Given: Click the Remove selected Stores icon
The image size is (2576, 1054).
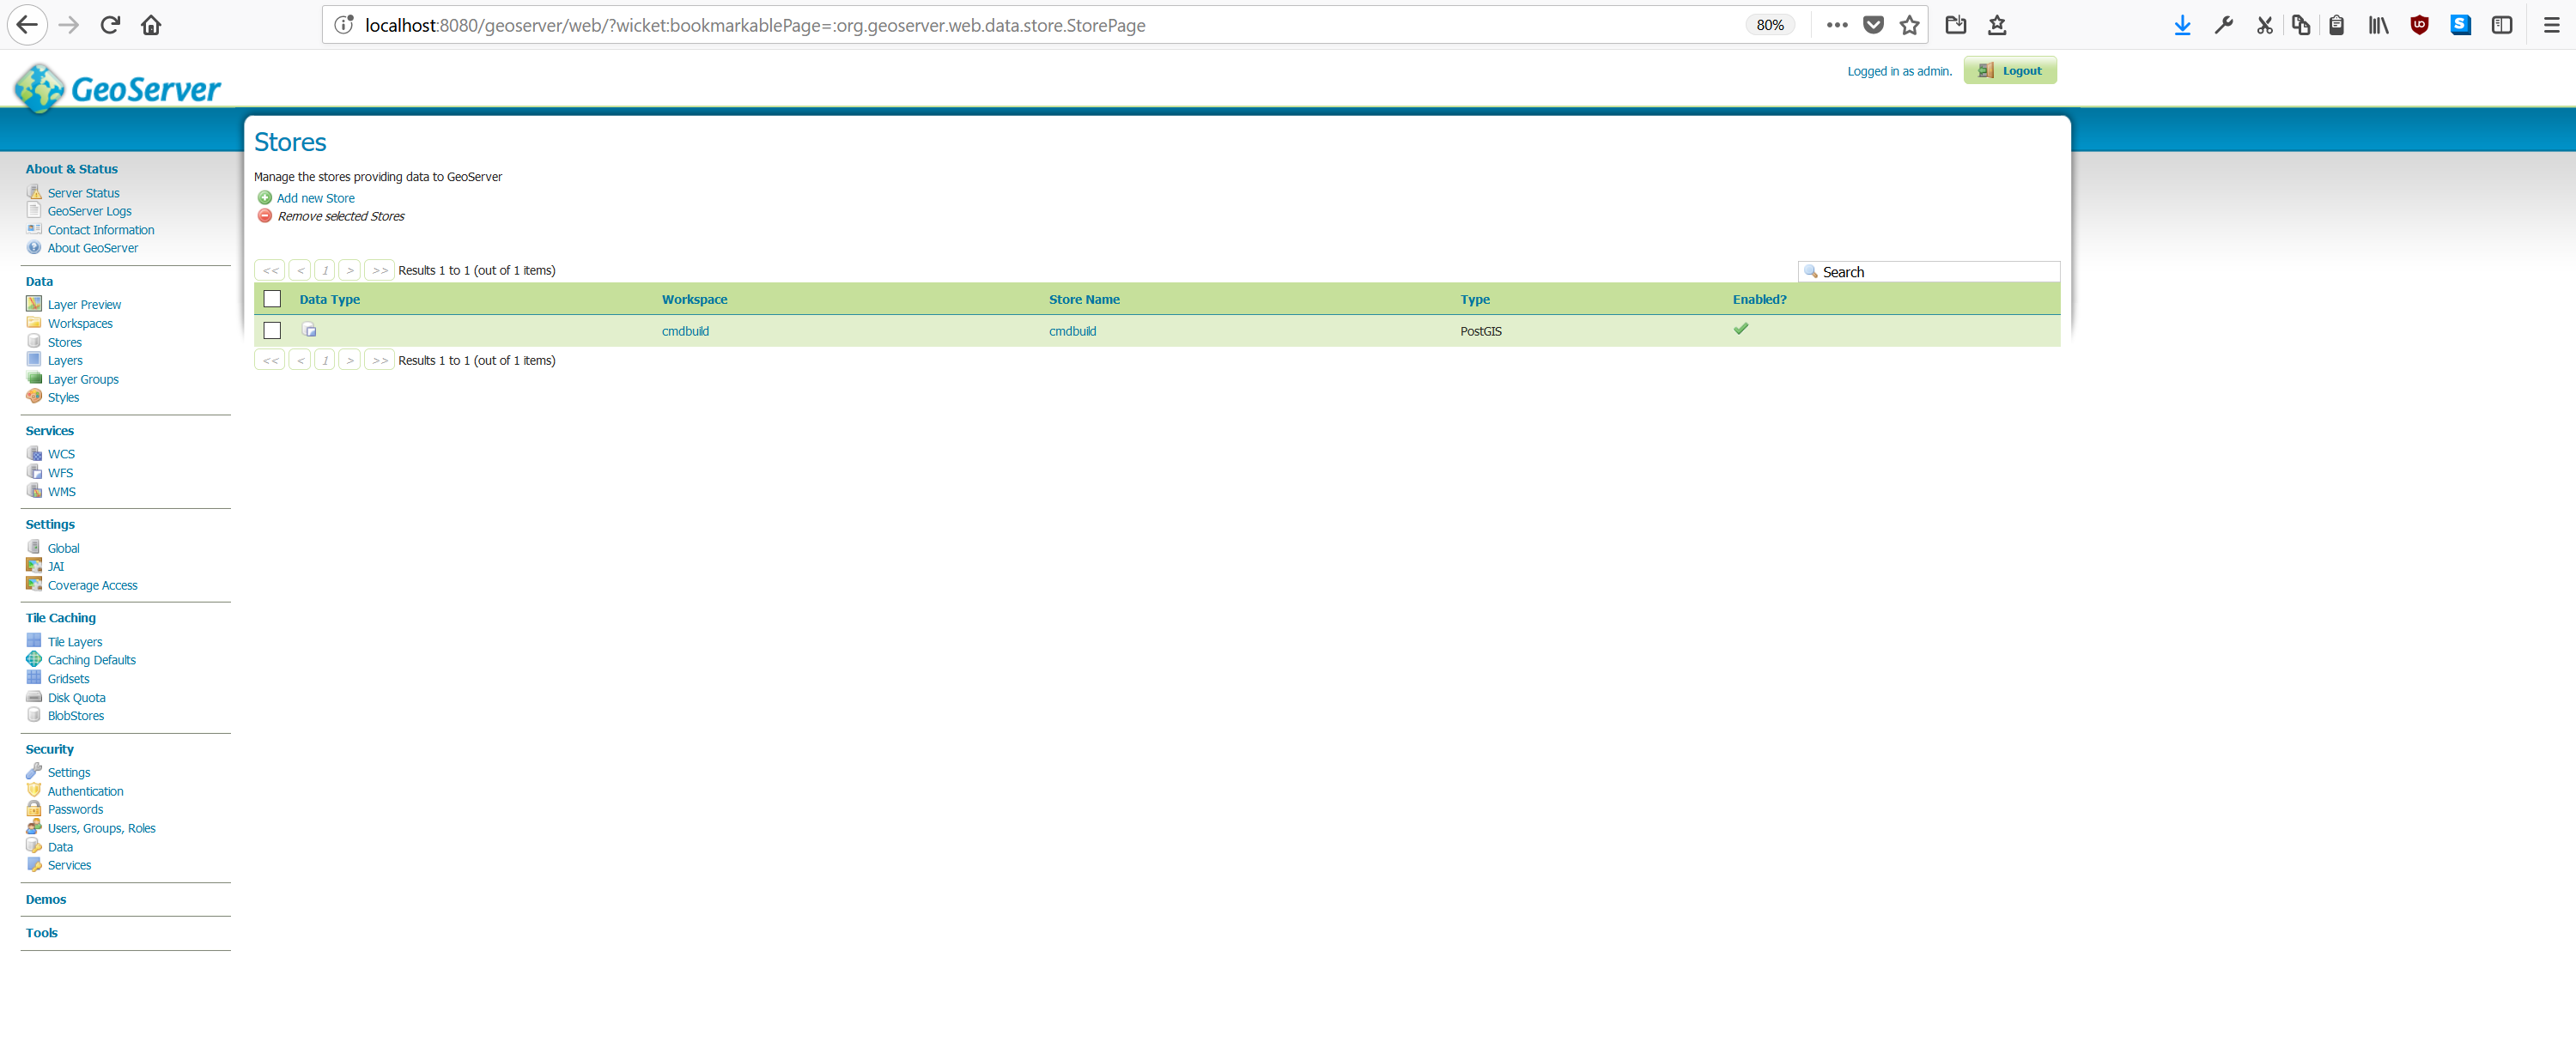Looking at the screenshot, I should [x=265, y=216].
